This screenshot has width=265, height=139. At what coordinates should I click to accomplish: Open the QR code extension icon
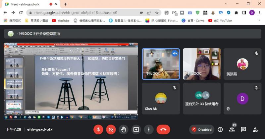pyautogui.click(x=205, y=13)
